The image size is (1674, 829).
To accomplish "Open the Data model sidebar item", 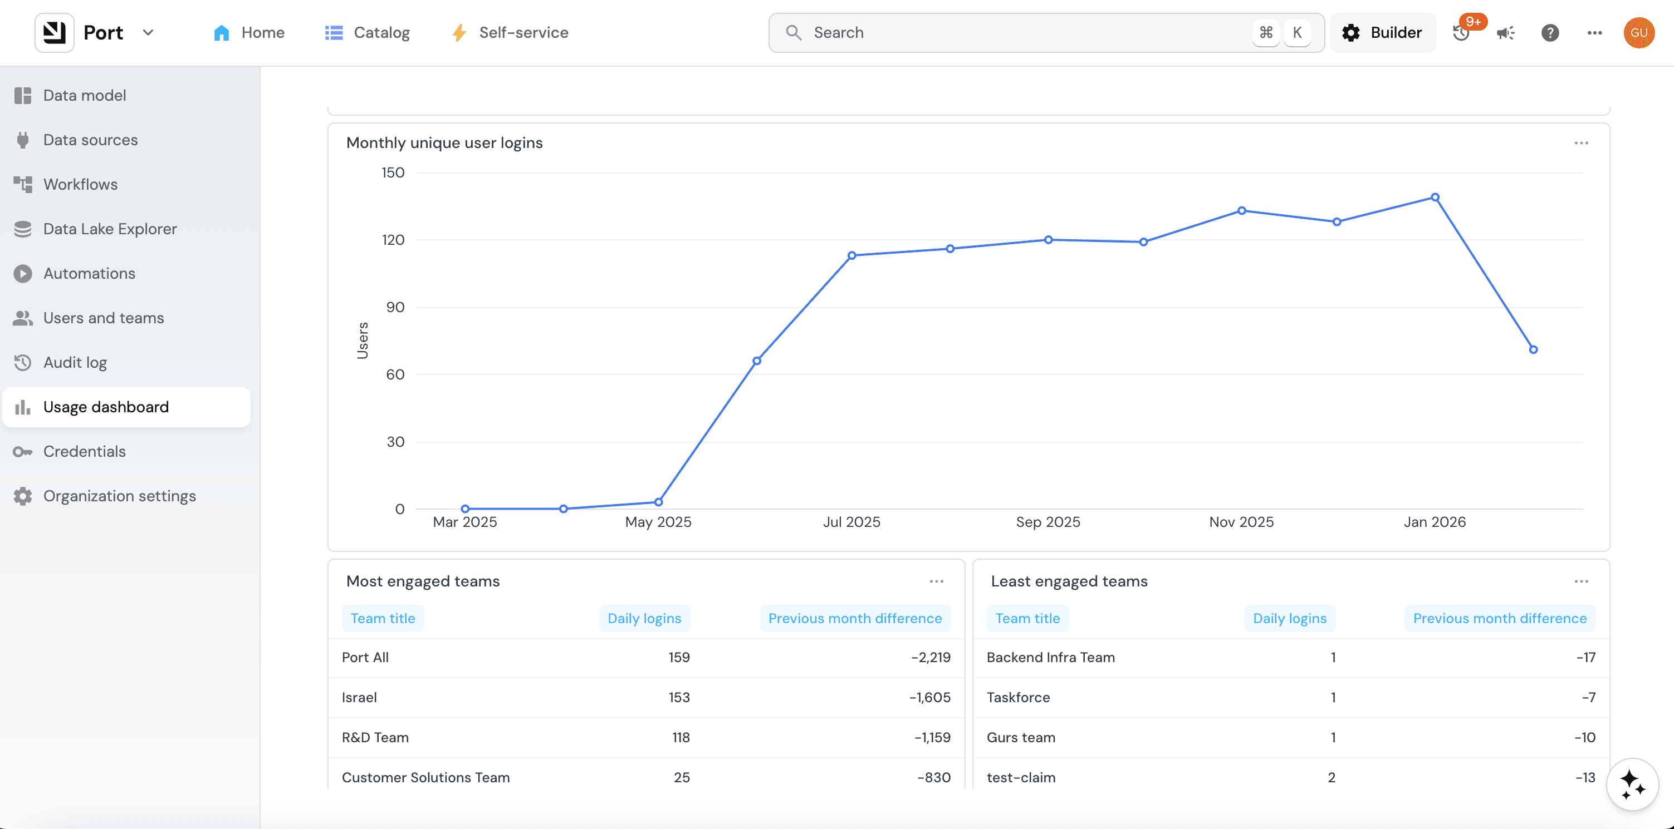I will click(126, 96).
